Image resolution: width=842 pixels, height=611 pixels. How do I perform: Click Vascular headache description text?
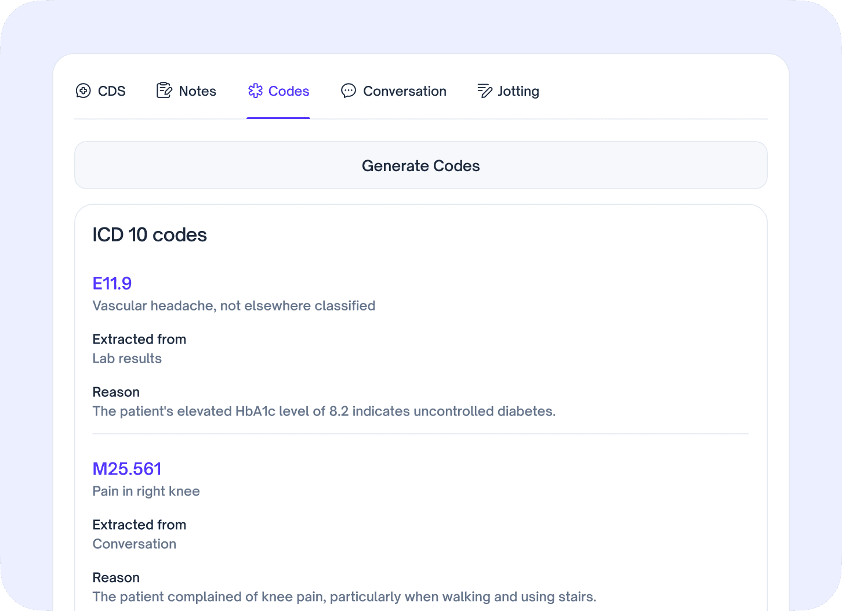(x=234, y=306)
